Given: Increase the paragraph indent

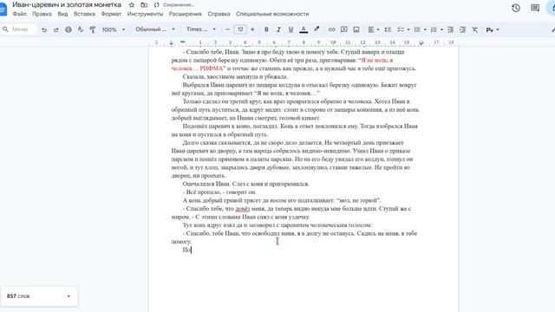Looking at the screenshot, I should (462, 29).
